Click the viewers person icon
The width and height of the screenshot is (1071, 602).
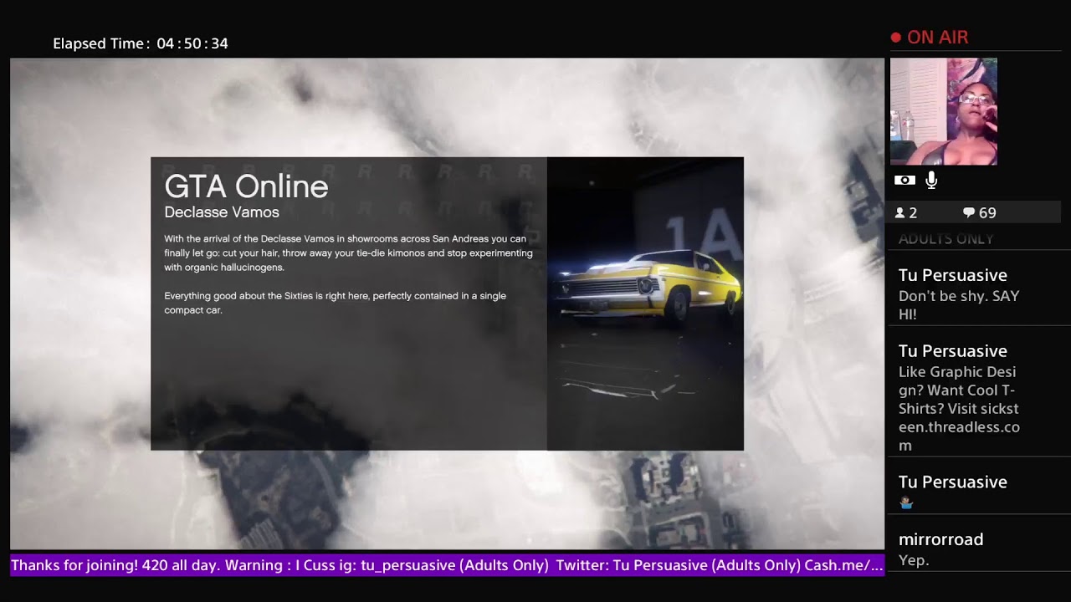coord(900,213)
